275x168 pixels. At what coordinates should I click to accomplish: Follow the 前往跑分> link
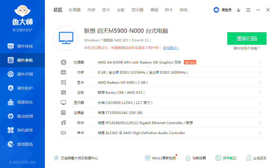pyautogui.click(x=171, y=48)
